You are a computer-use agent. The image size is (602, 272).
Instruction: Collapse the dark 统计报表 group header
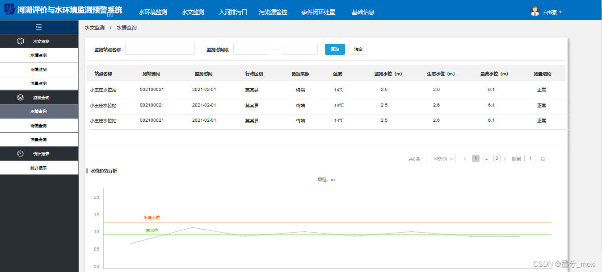[39, 153]
